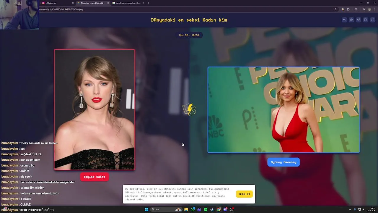Open the Chrome three-dot menu

point(375,9)
